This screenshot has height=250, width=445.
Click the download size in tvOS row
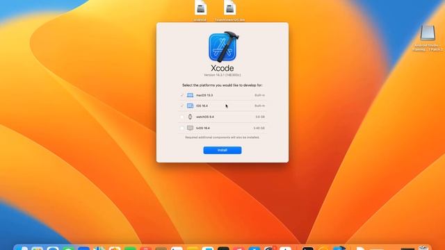coord(259,128)
